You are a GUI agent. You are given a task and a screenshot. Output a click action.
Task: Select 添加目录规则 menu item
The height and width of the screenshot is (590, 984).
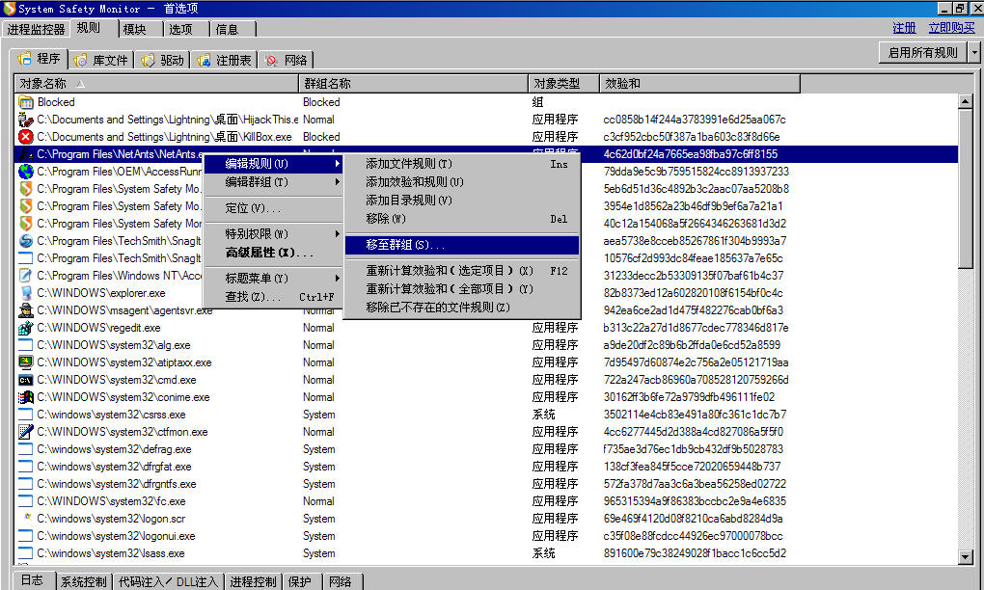(462, 200)
